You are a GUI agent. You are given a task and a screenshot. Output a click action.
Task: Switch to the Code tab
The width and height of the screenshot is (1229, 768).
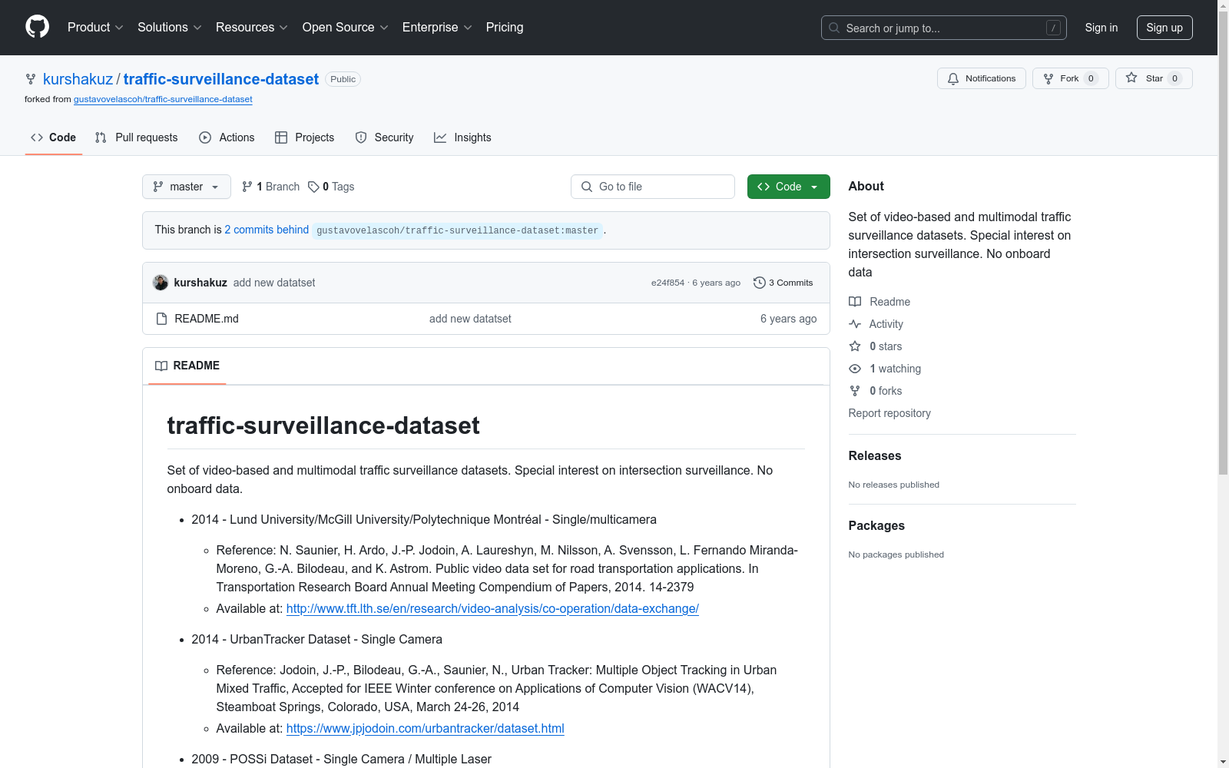(54, 137)
